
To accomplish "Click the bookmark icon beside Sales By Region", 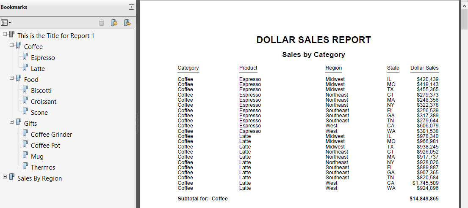I will click(11, 177).
